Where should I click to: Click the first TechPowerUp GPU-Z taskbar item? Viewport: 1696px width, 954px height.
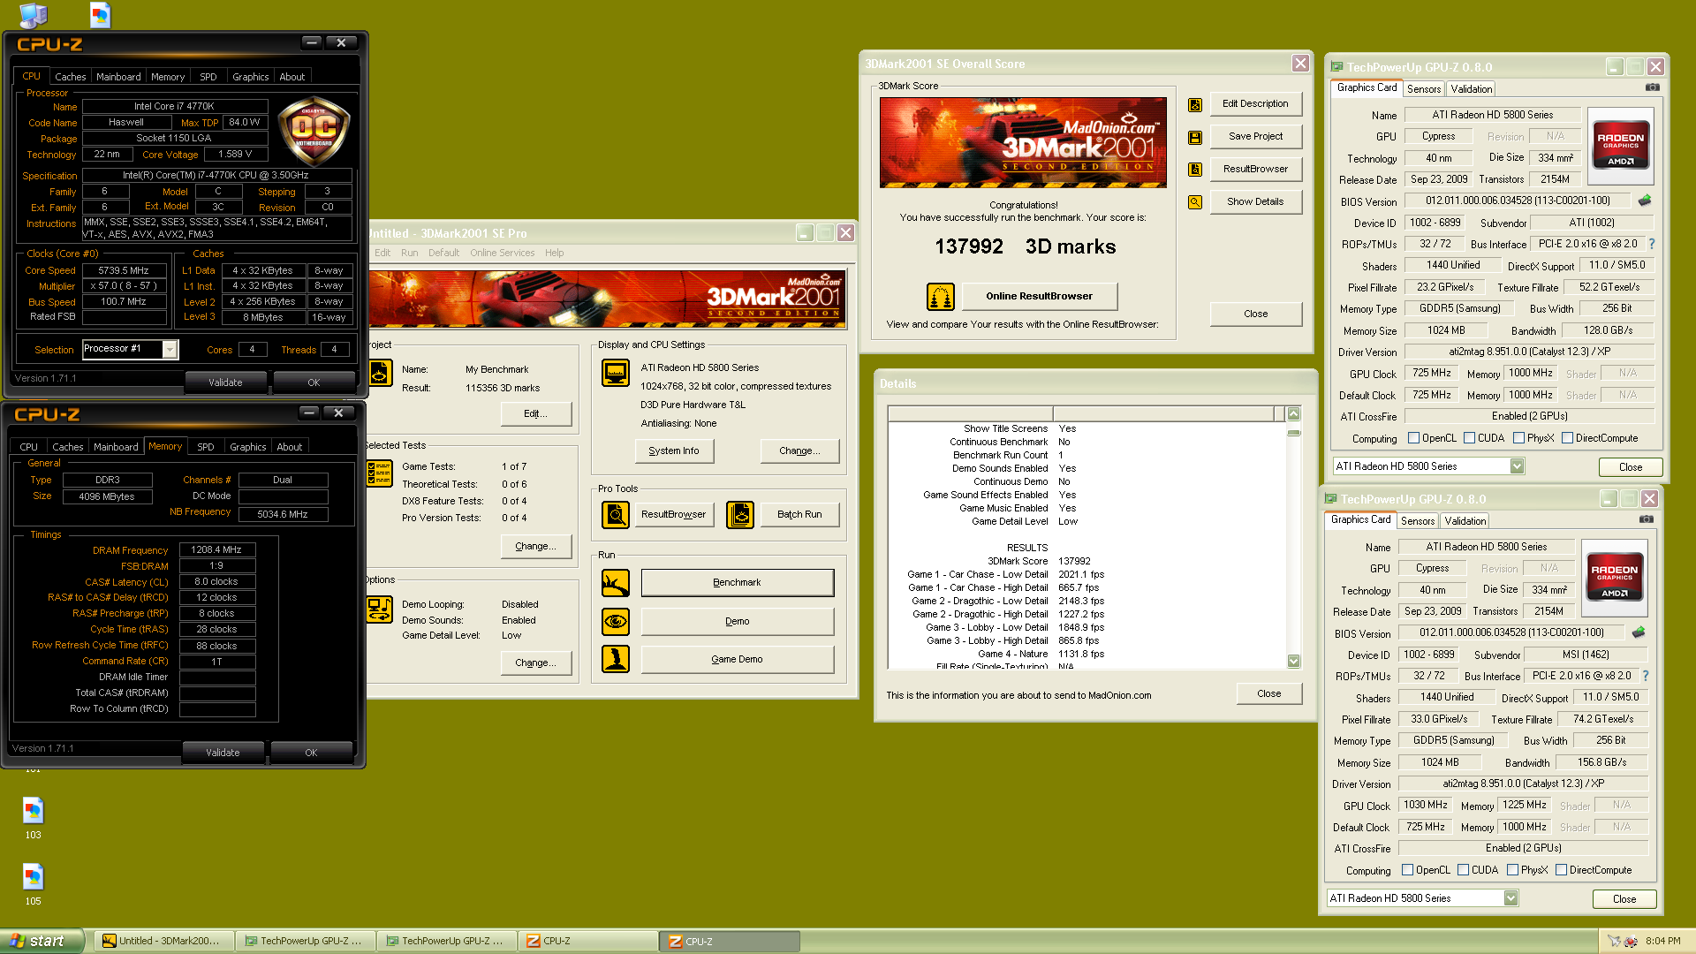coord(306,942)
